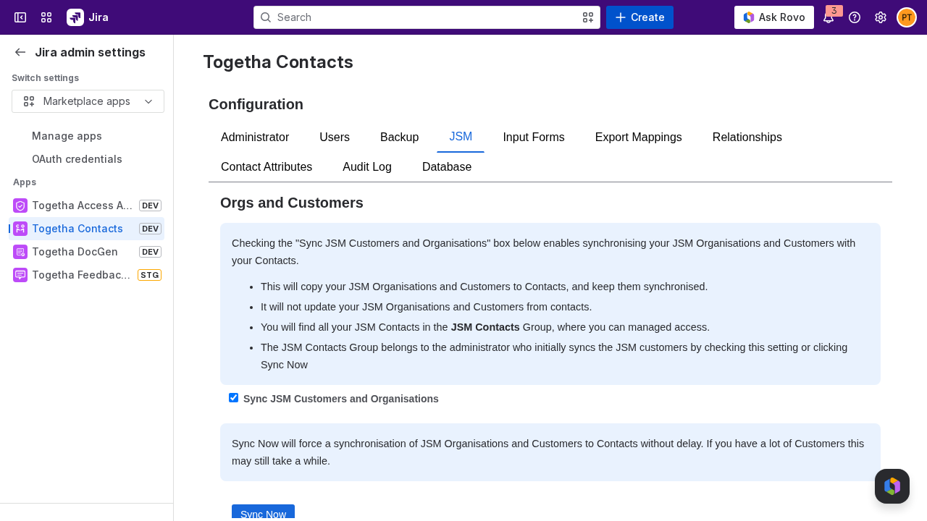The height and width of the screenshot is (521, 927).
Task: Click the Jira logo icon
Action: click(x=75, y=17)
